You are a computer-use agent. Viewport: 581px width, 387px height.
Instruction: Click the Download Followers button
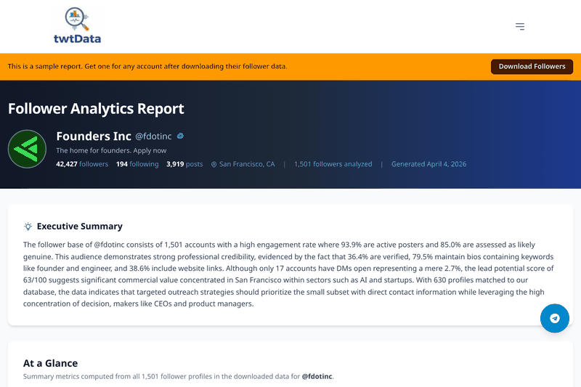pyautogui.click(x=532, y=67)
